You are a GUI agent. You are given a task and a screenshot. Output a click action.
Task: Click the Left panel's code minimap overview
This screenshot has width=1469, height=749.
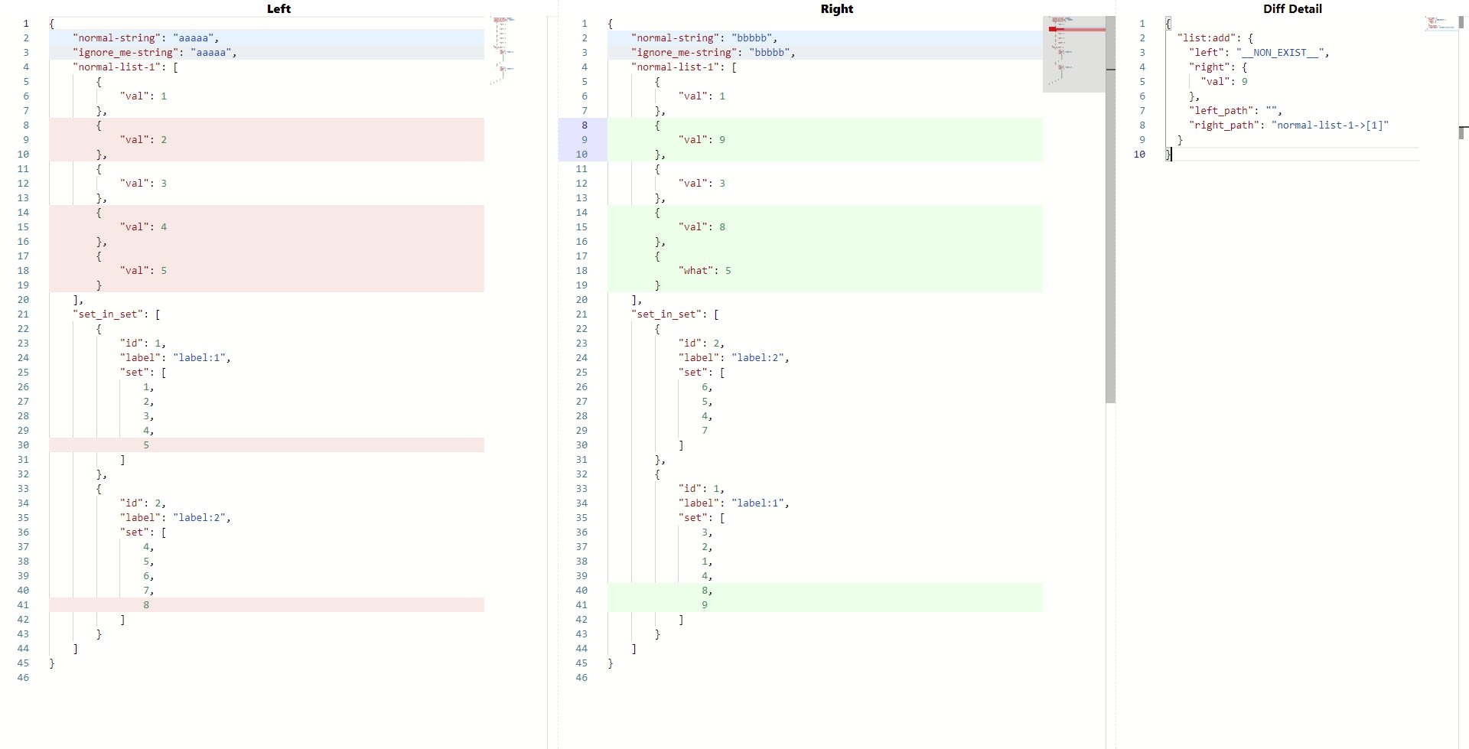(501, 46)
